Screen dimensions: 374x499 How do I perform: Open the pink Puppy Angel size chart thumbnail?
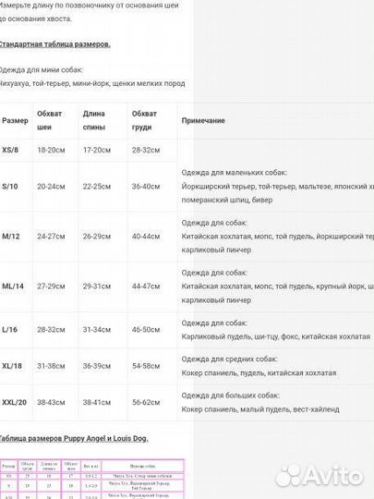tap(92, 479)
